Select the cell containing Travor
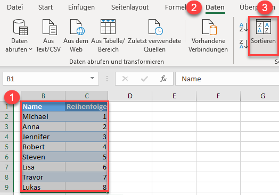Viewport: 279px width, 195px height. coord(43,177)
